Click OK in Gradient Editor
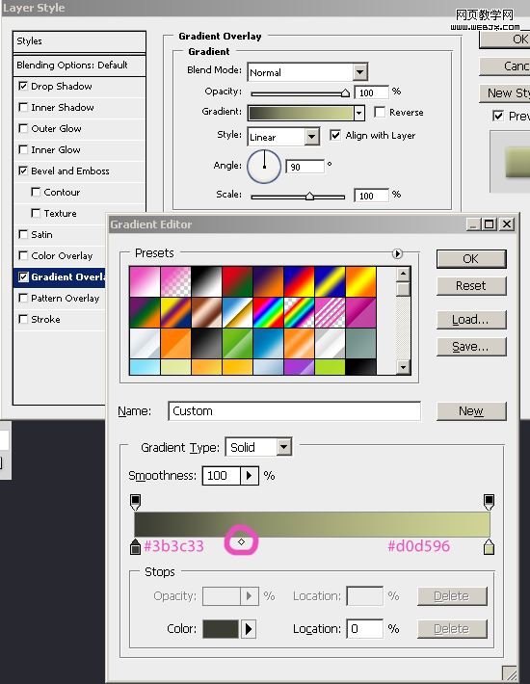This screenshot has height=684, width=530. 471,259
